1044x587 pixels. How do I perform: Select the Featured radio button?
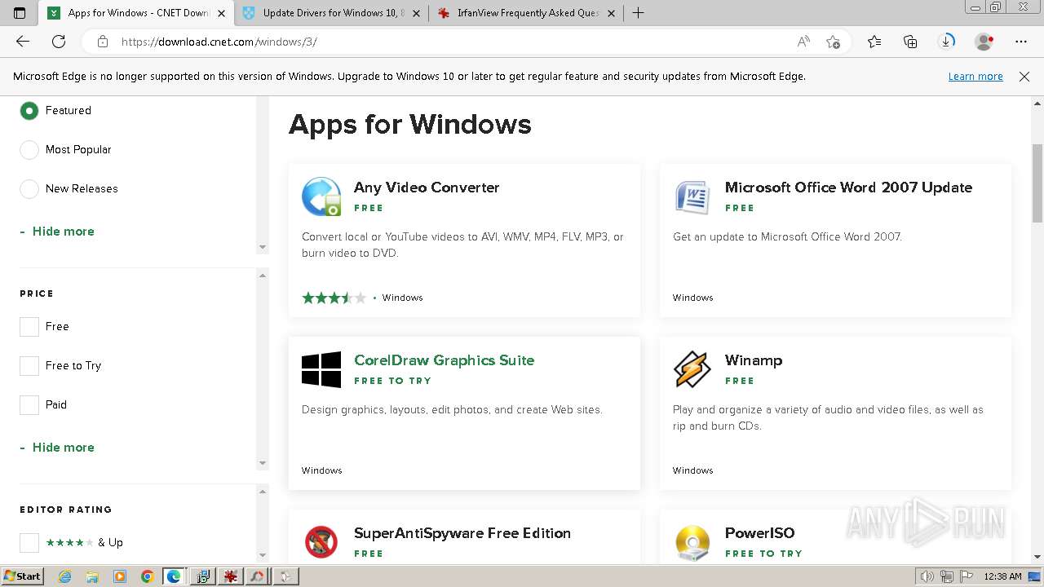(x=29, y=110)
